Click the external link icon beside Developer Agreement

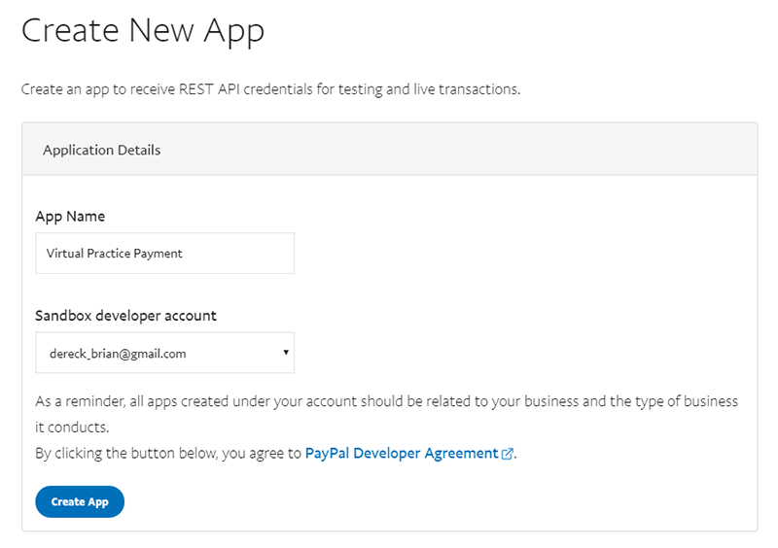click(507, 454)
